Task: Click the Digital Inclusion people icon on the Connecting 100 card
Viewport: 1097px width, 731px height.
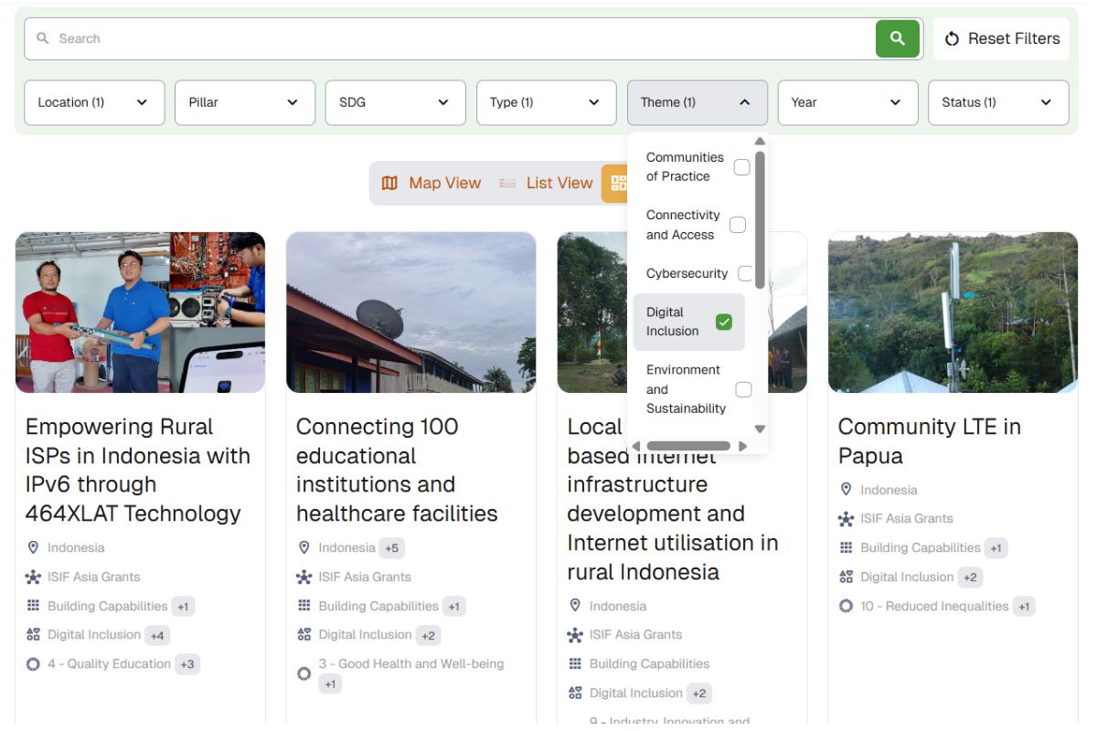Action: pyautogui.click(x=304, y=634)
